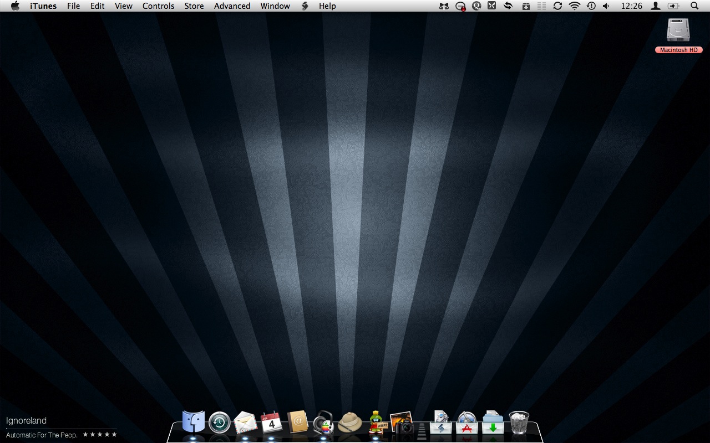Open the script menu icon beside Window

pos(305,6)
